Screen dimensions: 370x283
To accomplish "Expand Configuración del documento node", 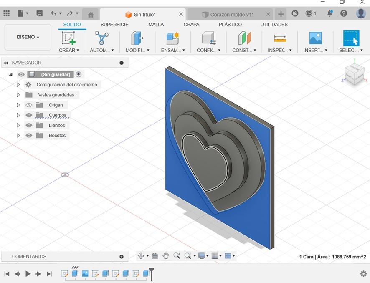I will (x=18, y=85).
